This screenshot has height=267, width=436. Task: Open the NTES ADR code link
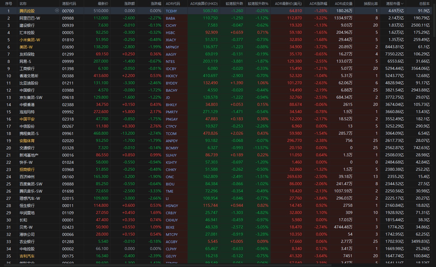(170, 61)
